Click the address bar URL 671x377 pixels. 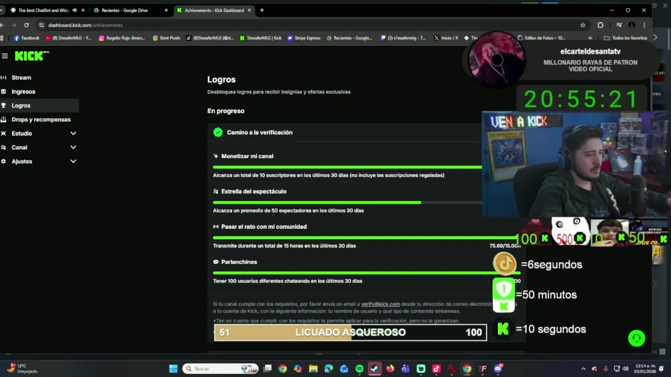click(85, 25)
